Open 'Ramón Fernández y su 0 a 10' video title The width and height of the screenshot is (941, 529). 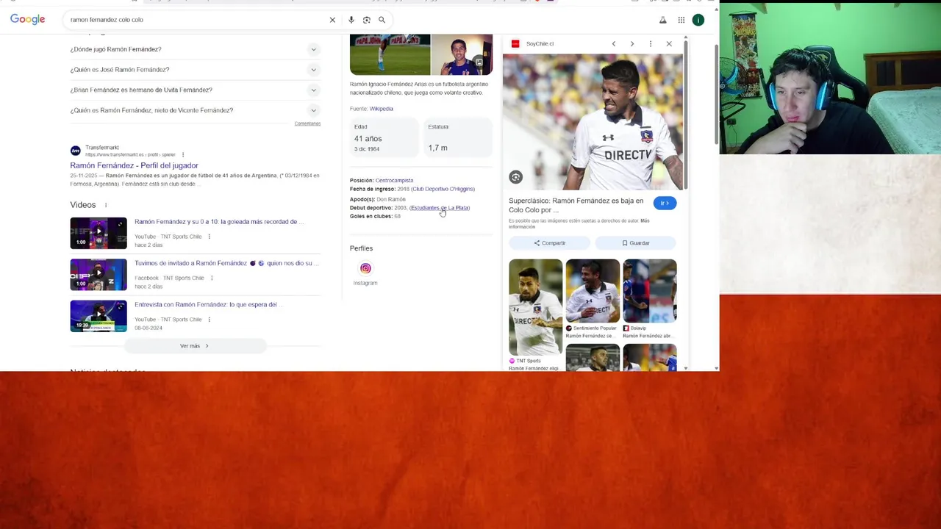point(218,222)
